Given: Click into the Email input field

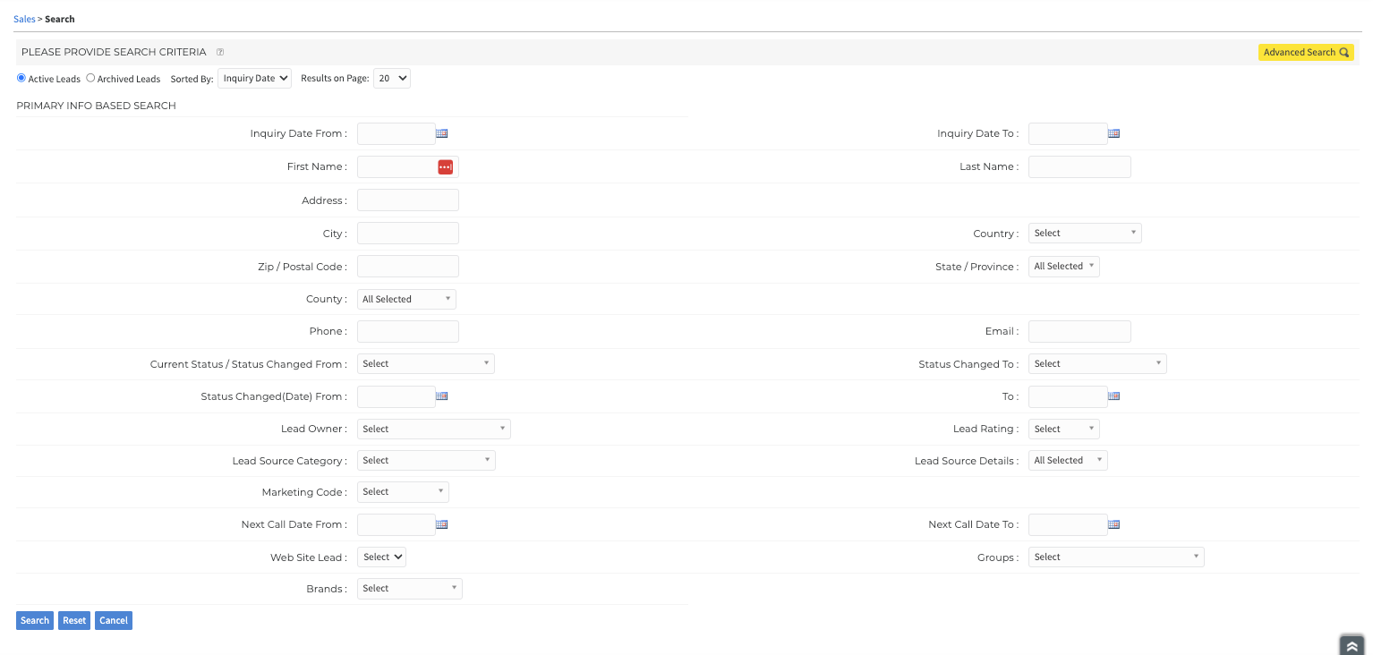Looking at the screenshot, I should click(x=1079, y=332).
